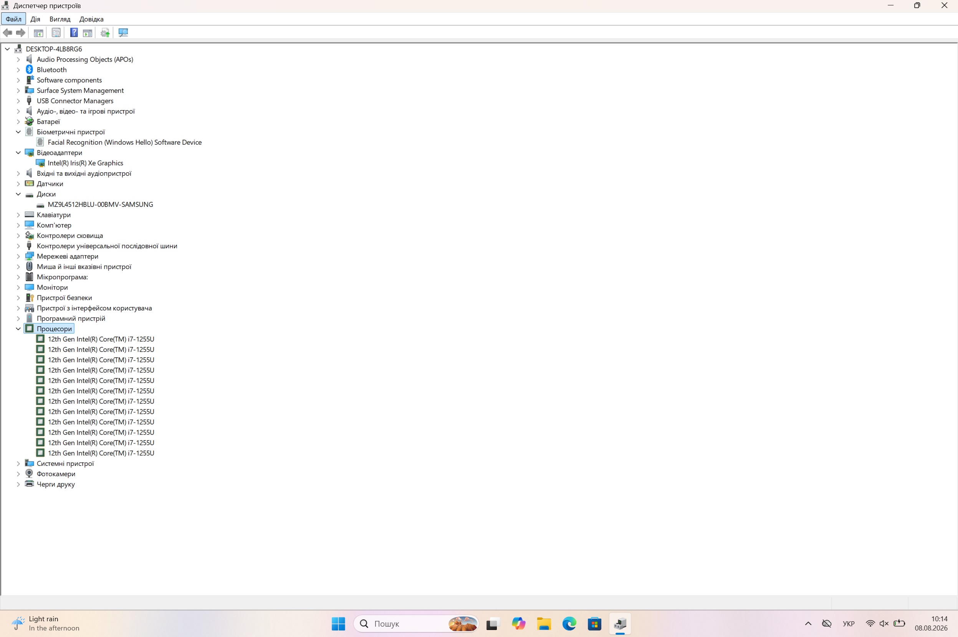The width and height of the screenshot is (958, 637).
Task: Switch input language via УКР indicator
Action: click(849, 624)
